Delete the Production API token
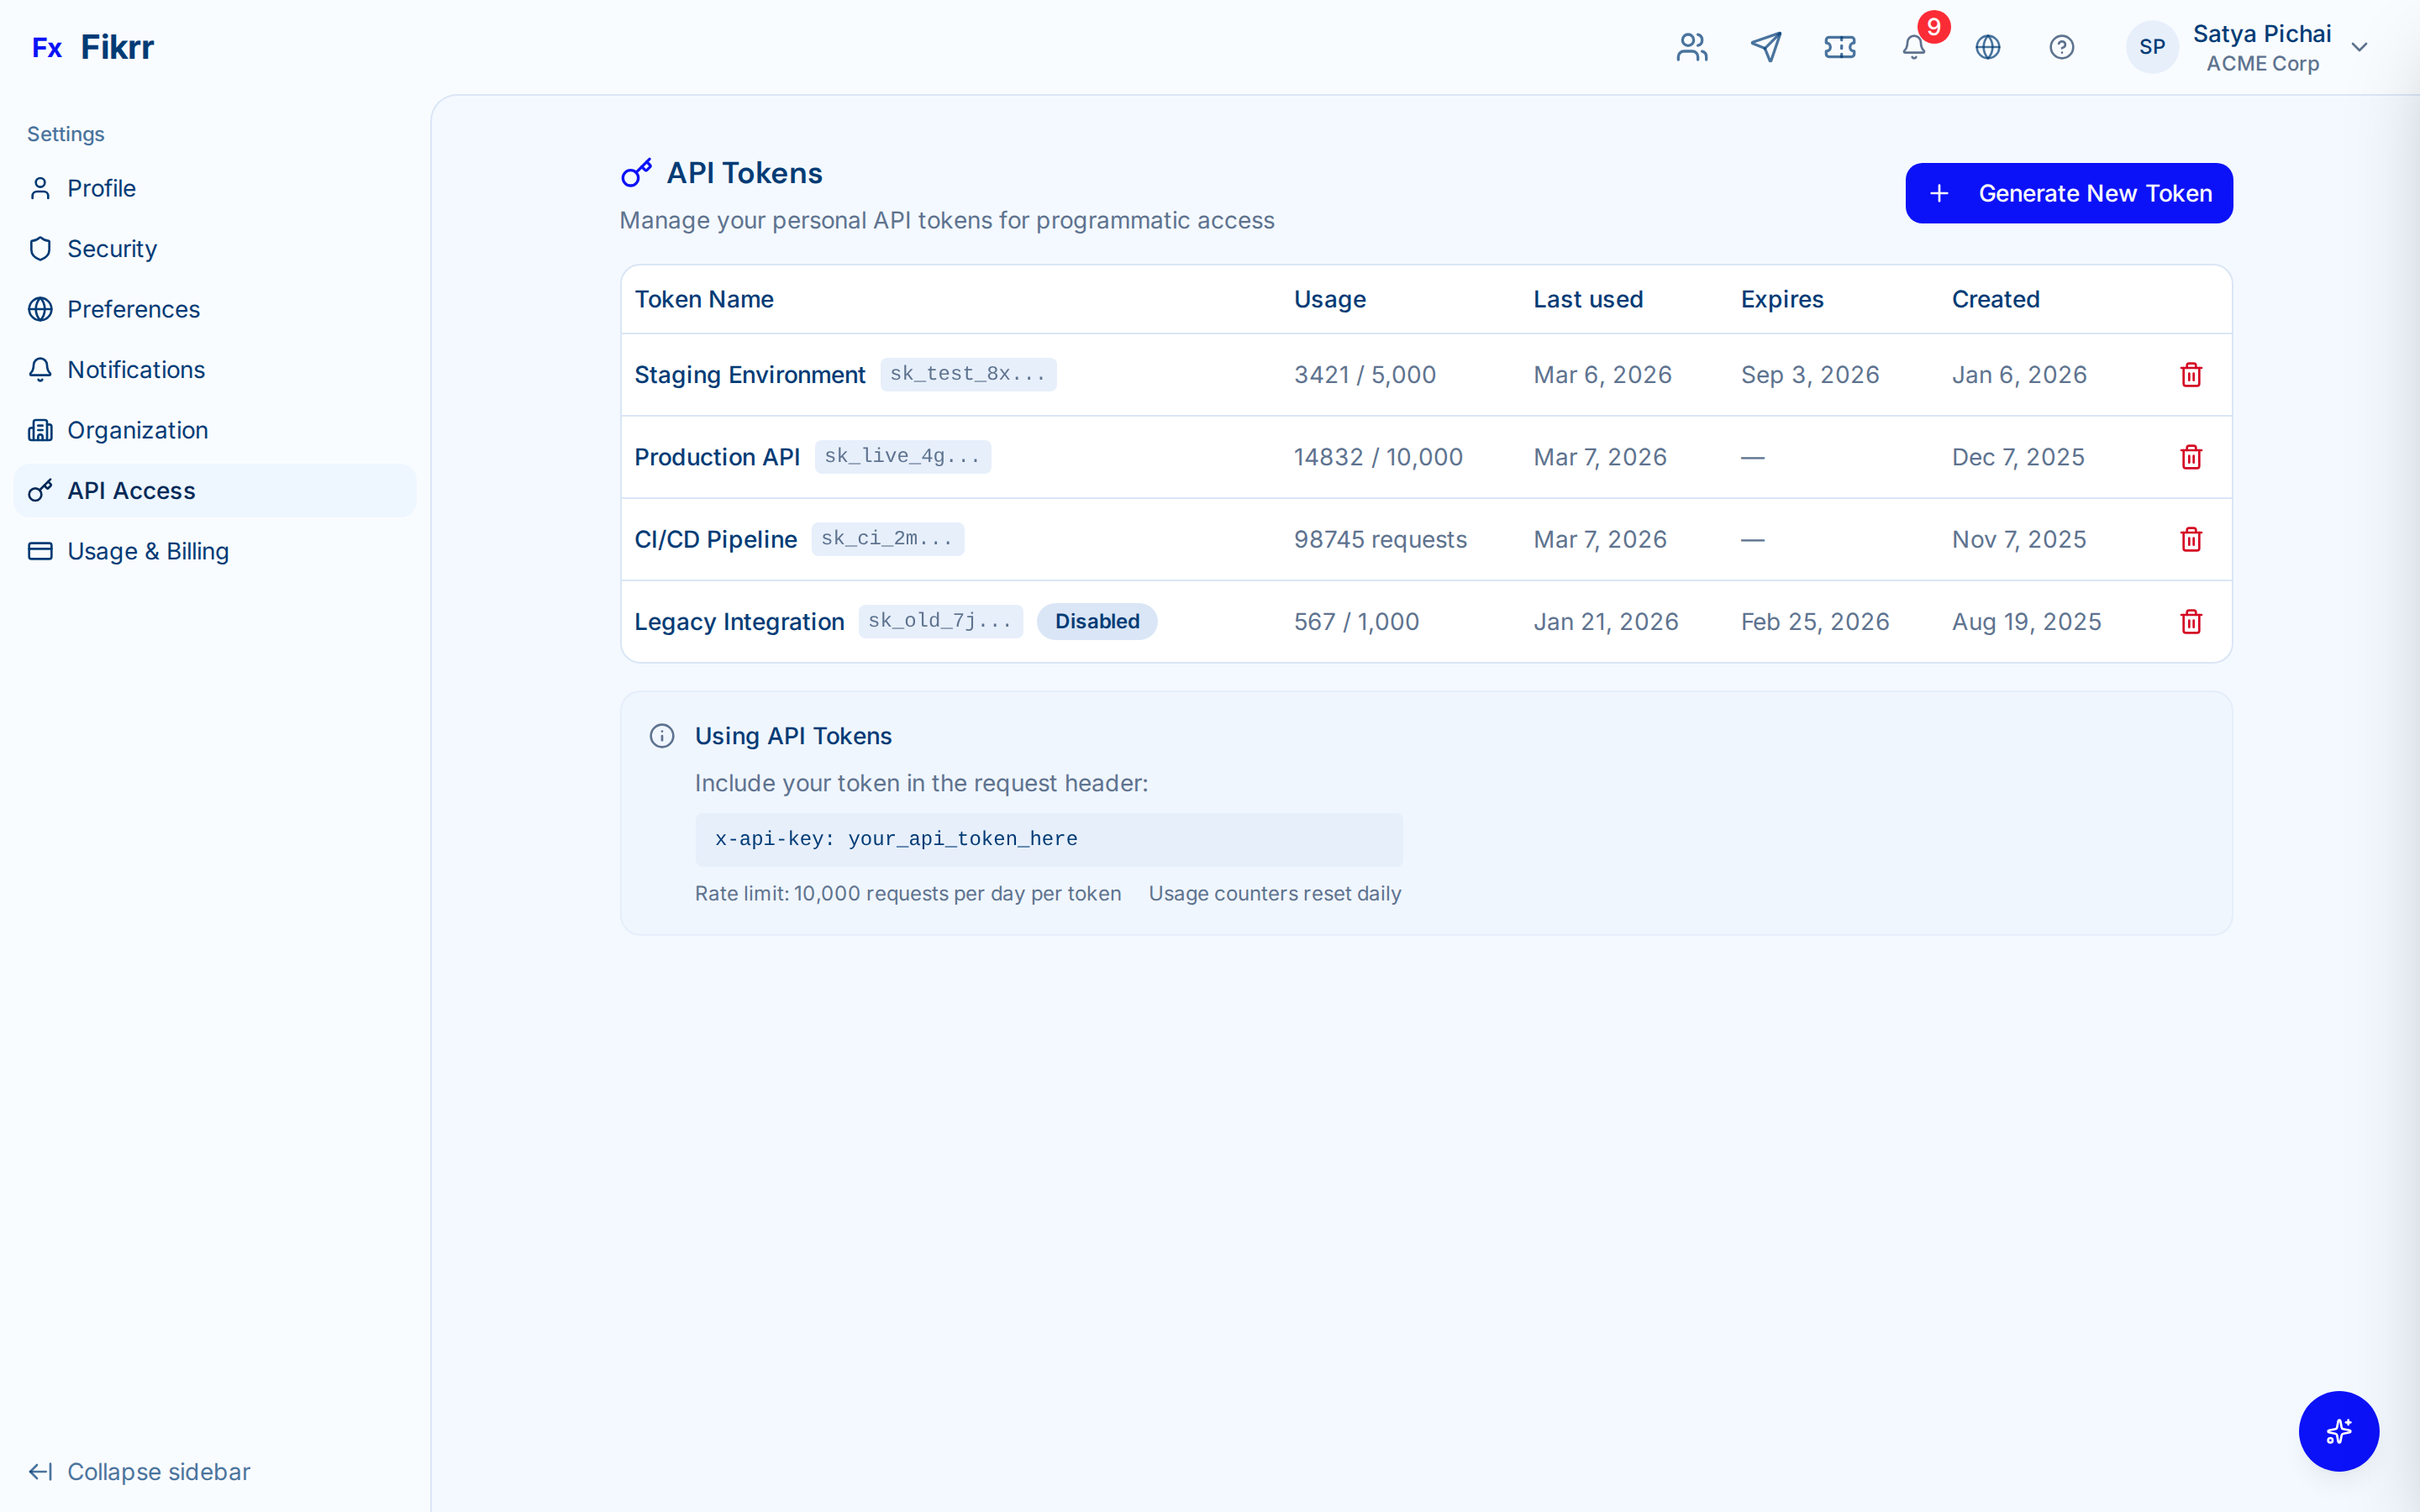This screenshot has height=1512, width=2420. [2190, 457]
